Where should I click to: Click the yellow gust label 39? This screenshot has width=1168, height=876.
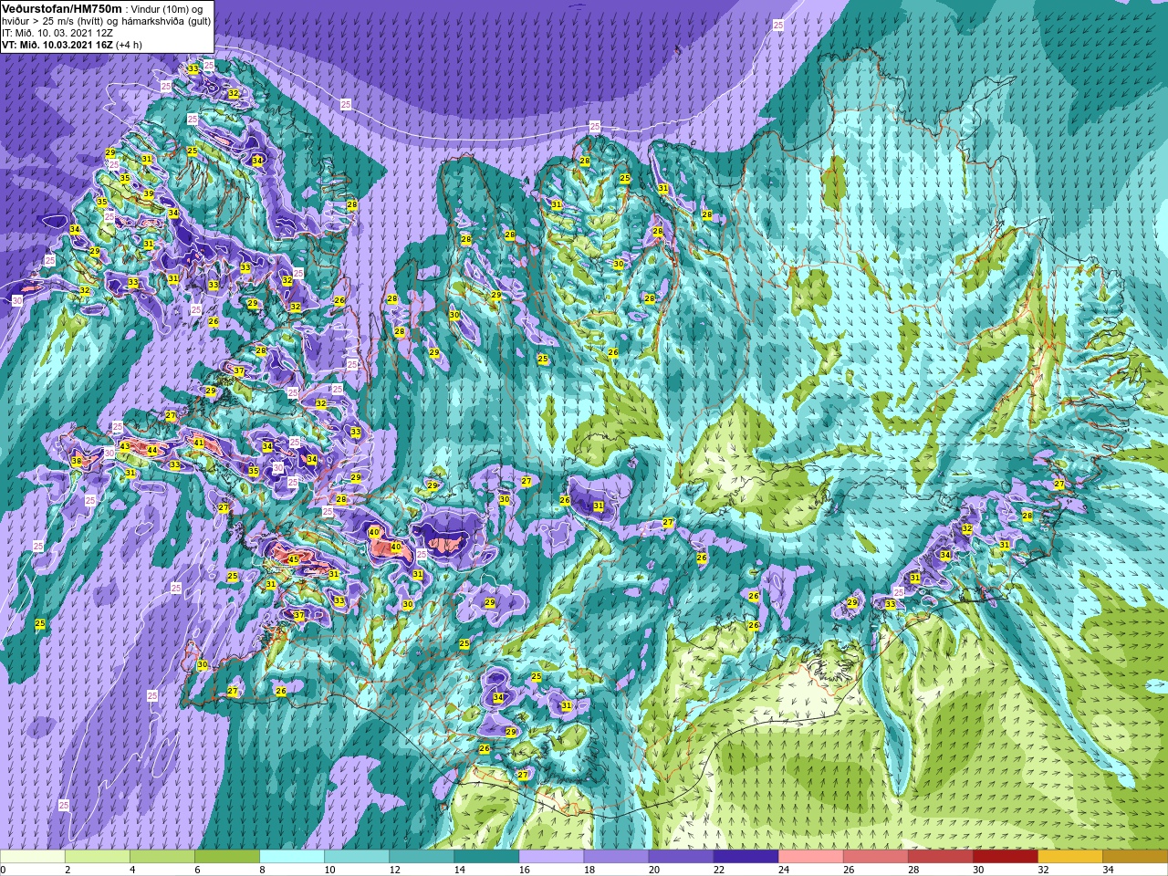point(149,194)
